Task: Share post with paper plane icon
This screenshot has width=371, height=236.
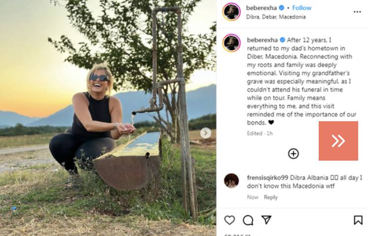Action: pos(266,220)
